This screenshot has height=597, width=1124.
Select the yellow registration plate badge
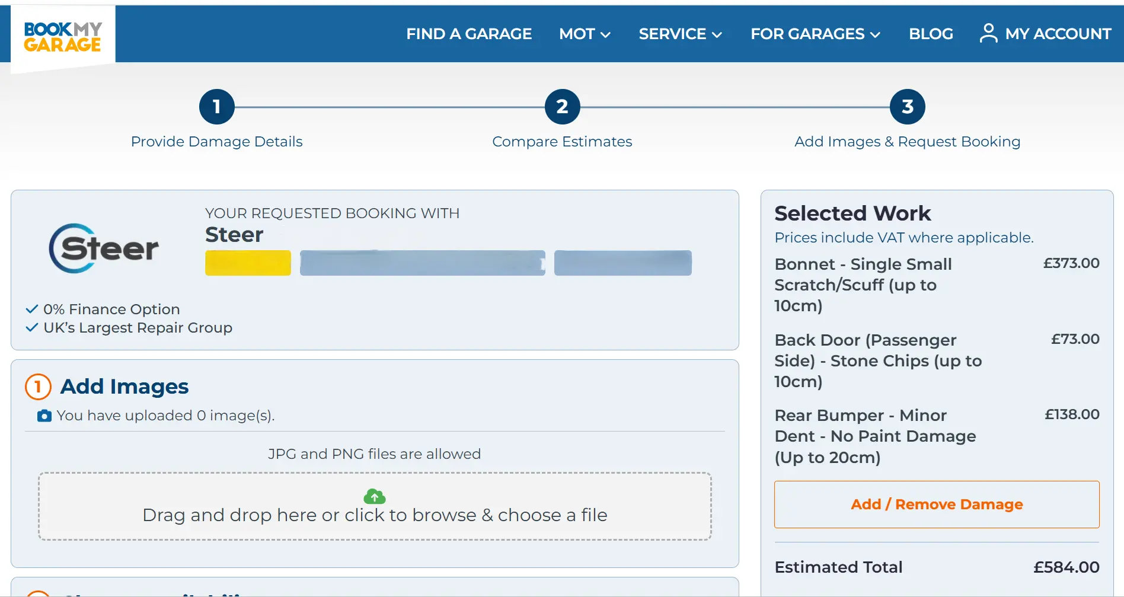248,263
